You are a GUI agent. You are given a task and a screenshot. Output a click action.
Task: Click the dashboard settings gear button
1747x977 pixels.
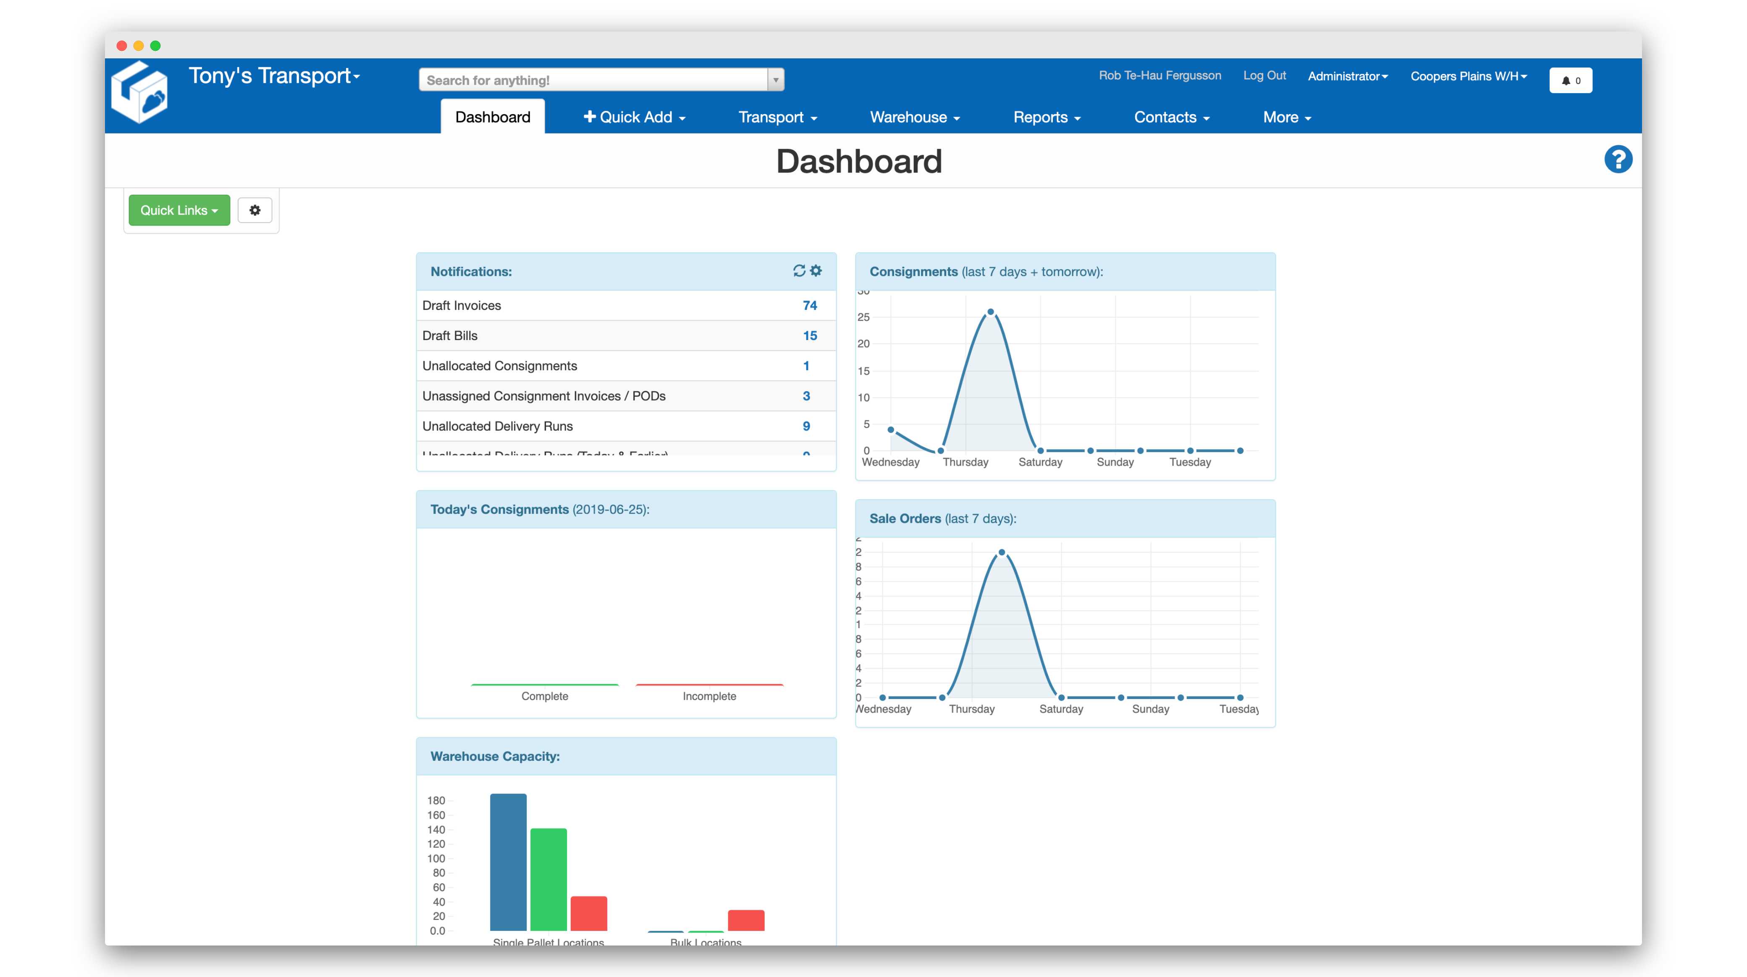pyautogui.click(x=255, y=210)
